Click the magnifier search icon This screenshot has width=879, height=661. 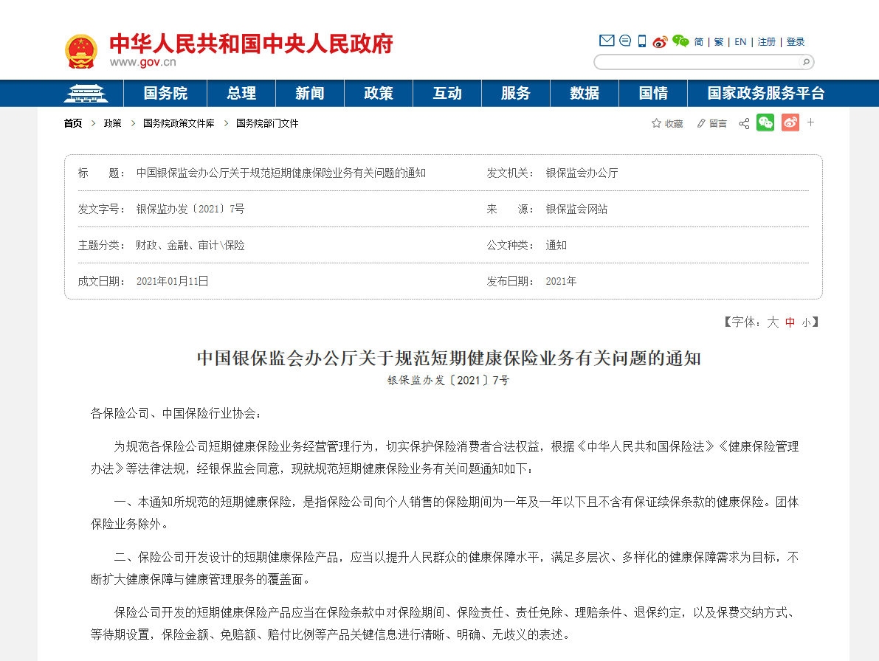click(806, 62)
